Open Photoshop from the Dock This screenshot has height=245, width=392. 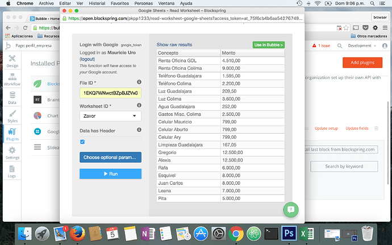click(x=289, y=233)
